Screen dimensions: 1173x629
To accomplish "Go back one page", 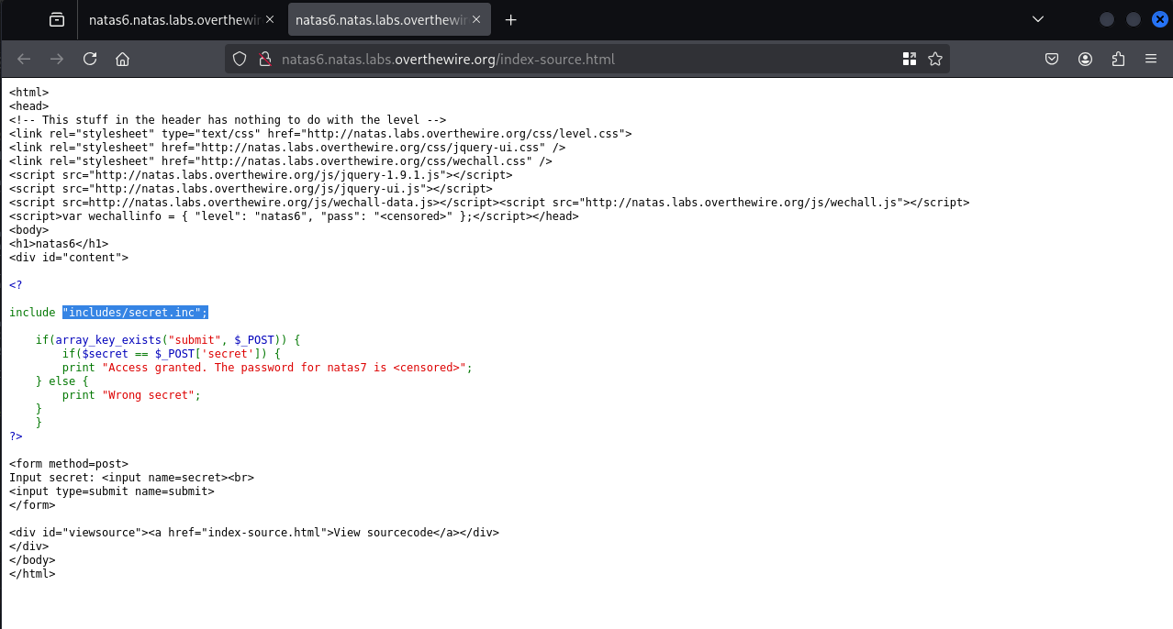I will (24, 59).
